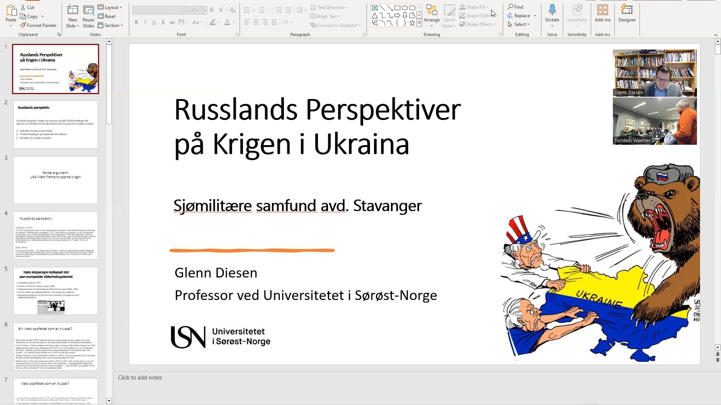Decrease list indent level
Screen dimensions: 721x405
[x=279, y=10]
